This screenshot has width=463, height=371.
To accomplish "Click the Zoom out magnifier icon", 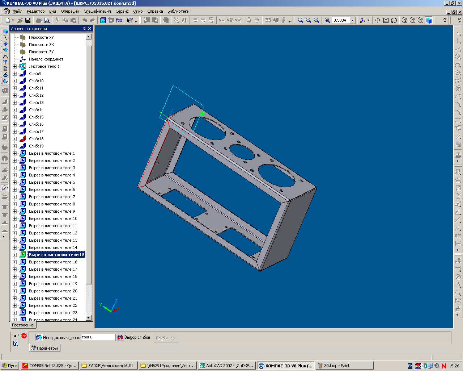I will 317,20.
